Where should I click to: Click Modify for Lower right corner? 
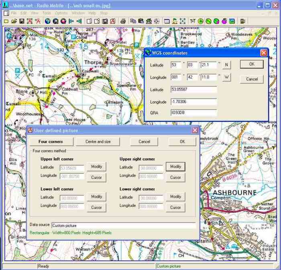click(175, 196)
